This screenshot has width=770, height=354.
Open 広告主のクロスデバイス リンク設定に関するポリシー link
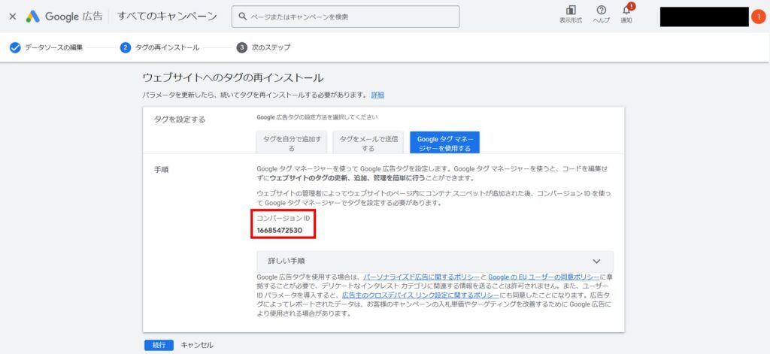420,295
